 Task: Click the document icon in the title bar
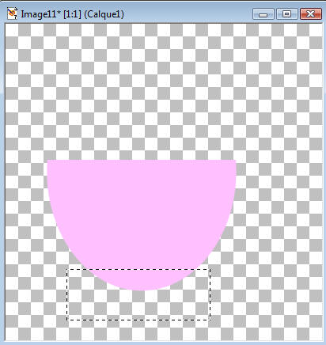tap(12, 13)
